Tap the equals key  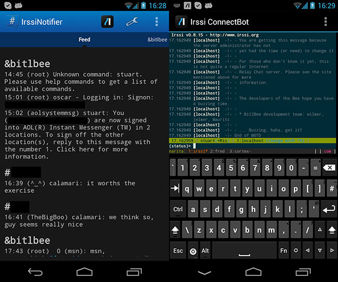click(315, 168)
